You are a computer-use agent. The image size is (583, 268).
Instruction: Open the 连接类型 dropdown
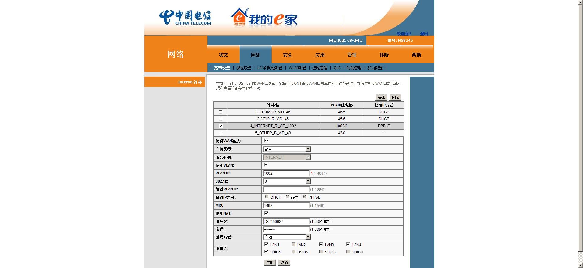[x=287, y=149]
